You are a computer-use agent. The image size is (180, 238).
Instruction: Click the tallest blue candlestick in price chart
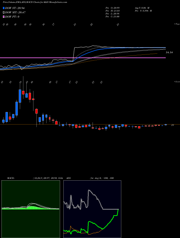coord(17,109)
